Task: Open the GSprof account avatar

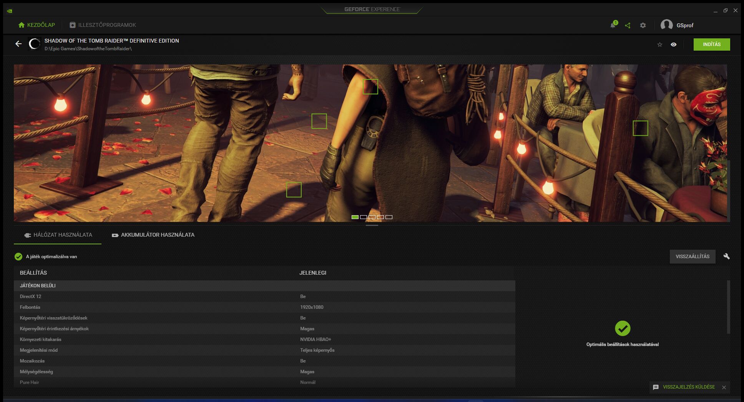Action: click(x=666, y=25)
